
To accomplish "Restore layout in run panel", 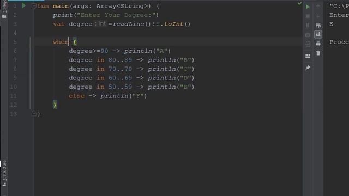I will point(308,56).
